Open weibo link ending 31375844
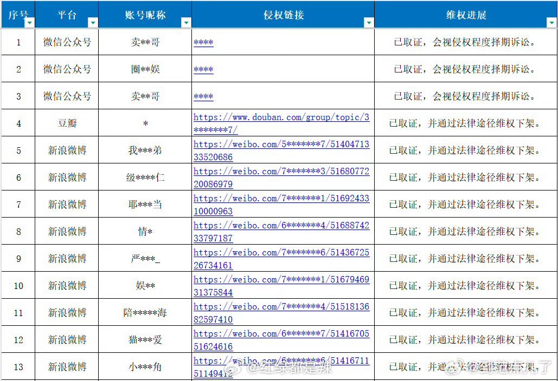 281,286
